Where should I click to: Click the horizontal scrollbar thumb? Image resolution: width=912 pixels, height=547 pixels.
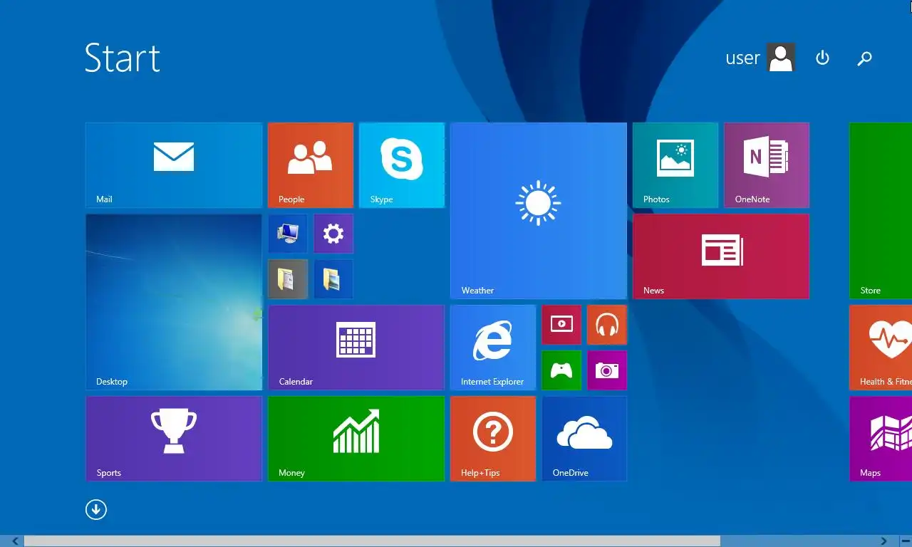click(372, 541)
